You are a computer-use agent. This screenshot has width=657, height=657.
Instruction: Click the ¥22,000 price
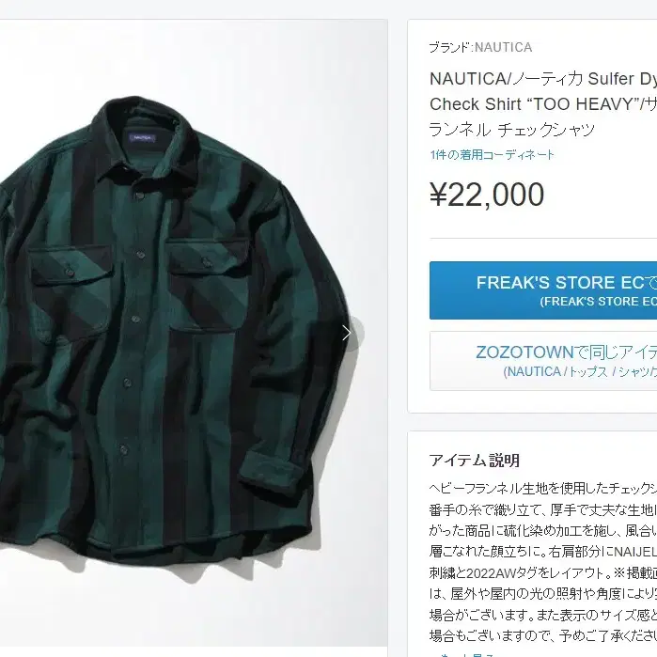(x=487, y=195)
